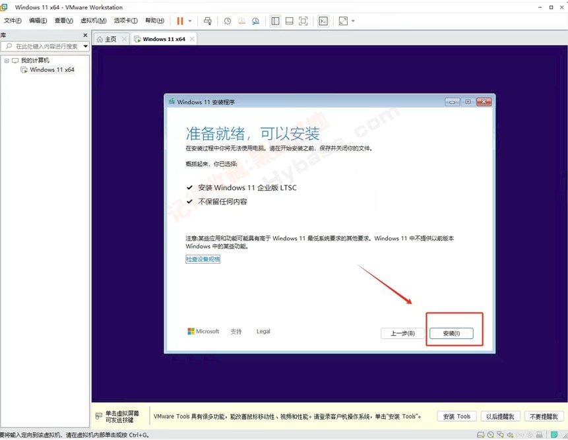Open the 查看(V) menu
Viewport: 568px width, 440px height.
tap(64, 21)
